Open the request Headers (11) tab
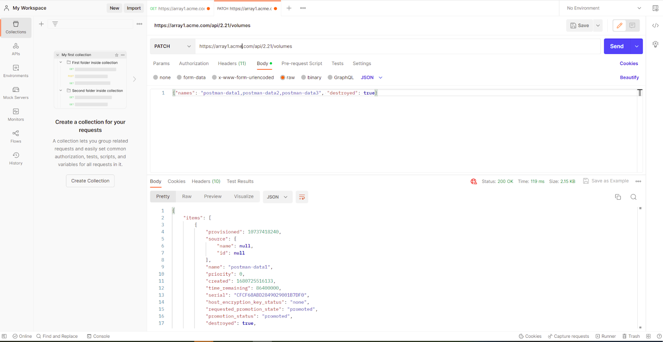The image size is (663, 342). (x=232, y=63)
